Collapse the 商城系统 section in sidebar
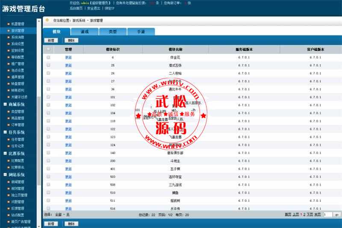This screenshot has height=228, width=342. (5, 104)
